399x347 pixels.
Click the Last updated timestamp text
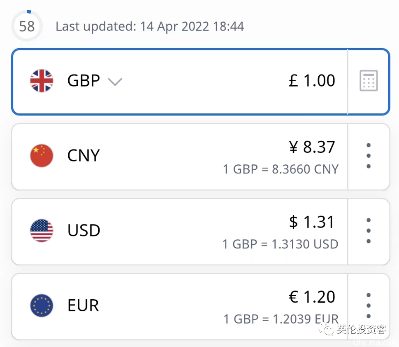150,27
